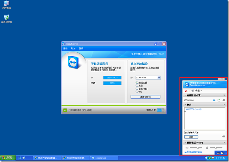
Task: Open the 附加 menu in TeamViewer
Action: (x=73, y=48)
